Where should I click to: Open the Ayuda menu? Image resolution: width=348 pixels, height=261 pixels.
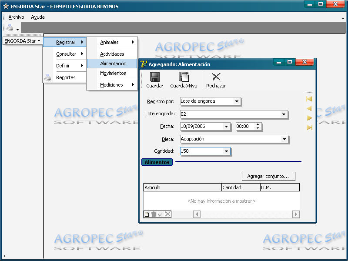pyautogui.click(x=38, y=17)
